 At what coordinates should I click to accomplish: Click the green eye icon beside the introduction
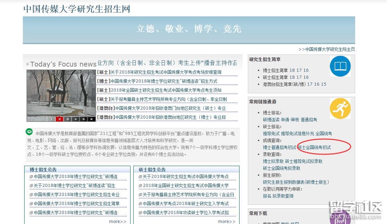point(29,132)
